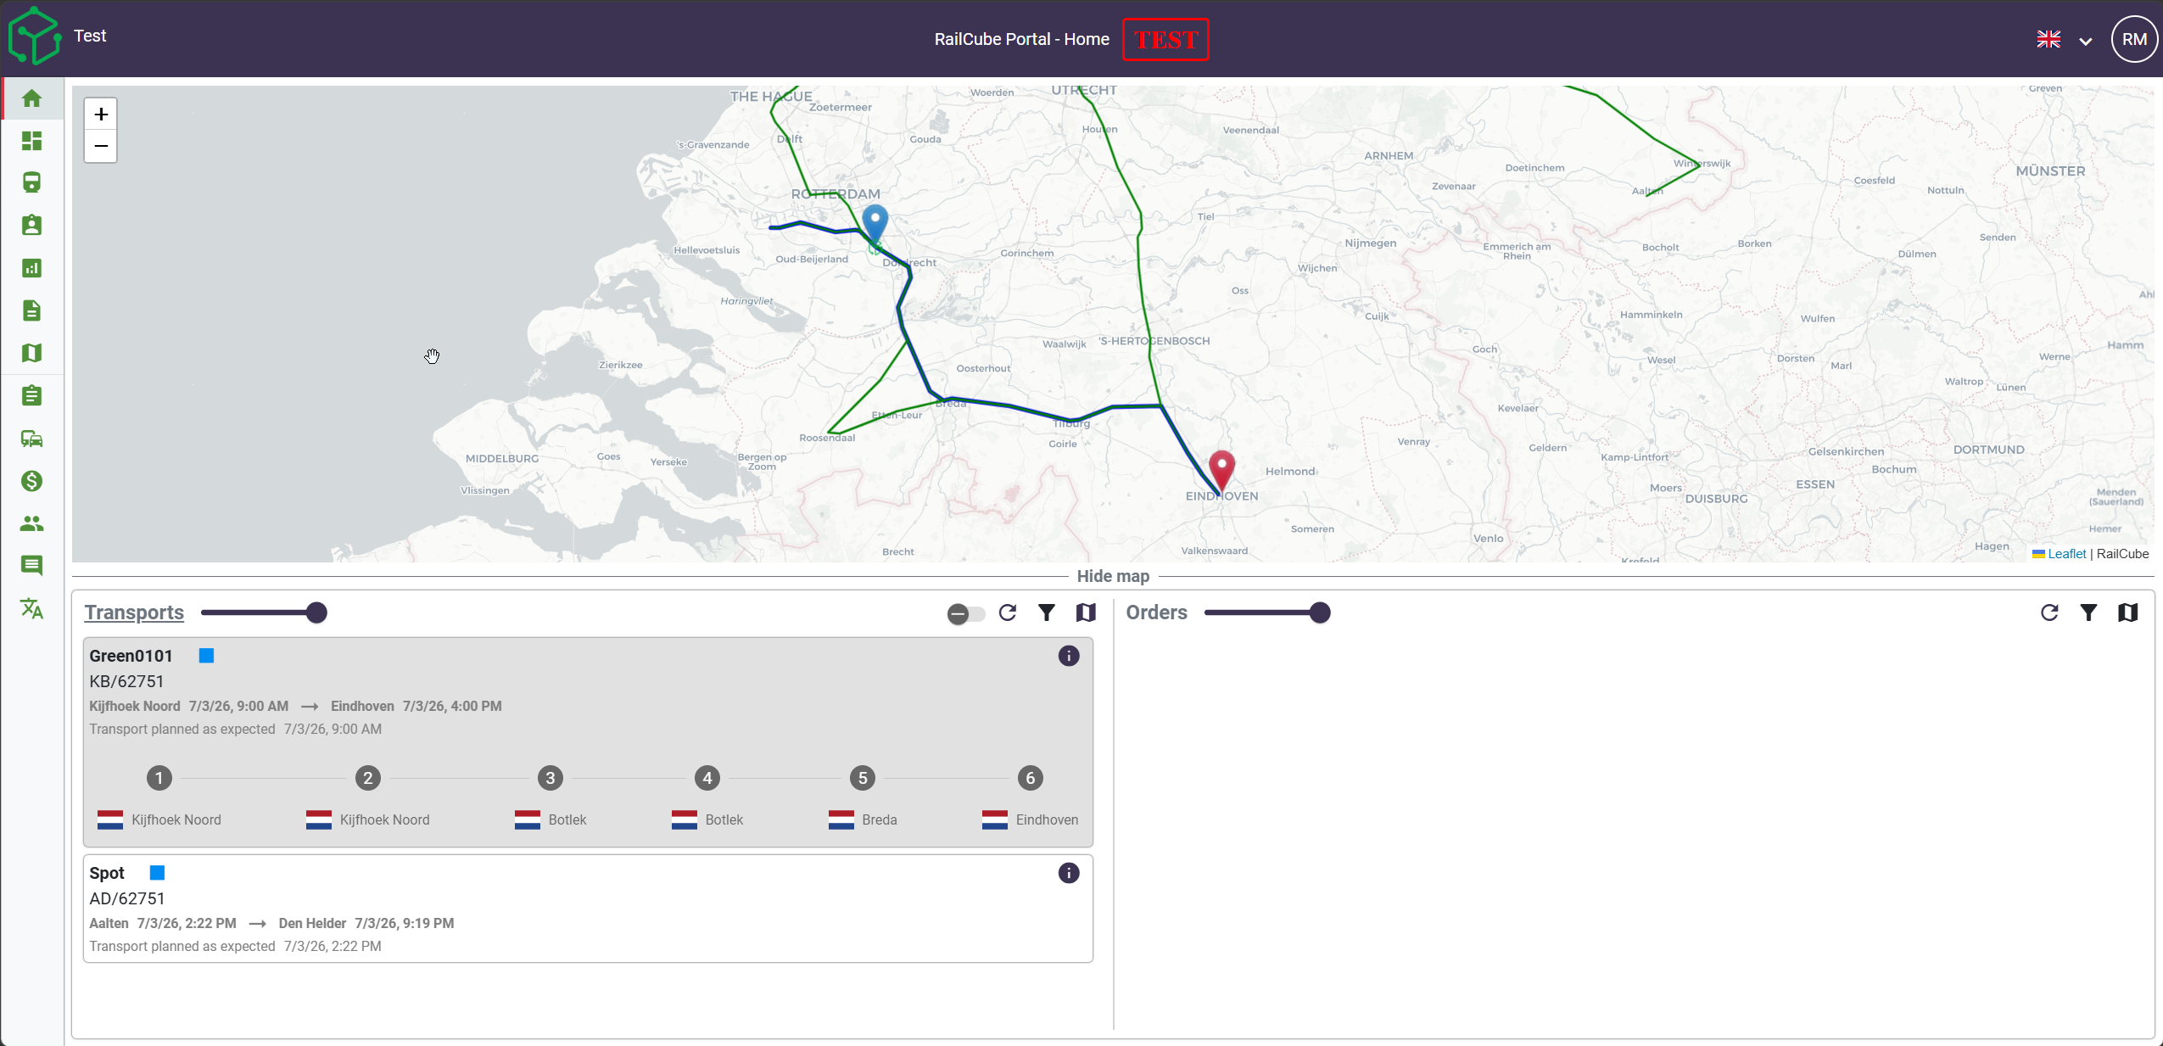Show info for Green0101 transport
The width and height of the screenshot is (2163, 1046).
pos(1069,656)
